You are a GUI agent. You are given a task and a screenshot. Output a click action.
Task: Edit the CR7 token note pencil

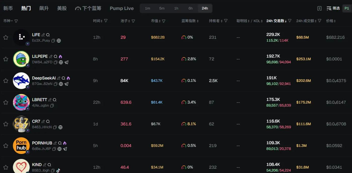tap(43, 121)
